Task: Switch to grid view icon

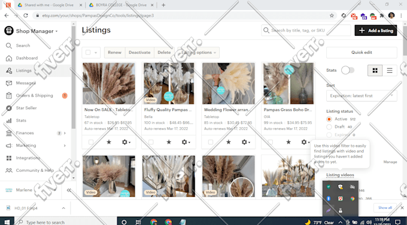Action: pyautogui.click(x=375, y=70)
